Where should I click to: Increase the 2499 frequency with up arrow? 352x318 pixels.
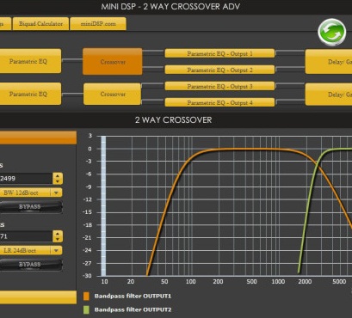(x=58, y=175)
